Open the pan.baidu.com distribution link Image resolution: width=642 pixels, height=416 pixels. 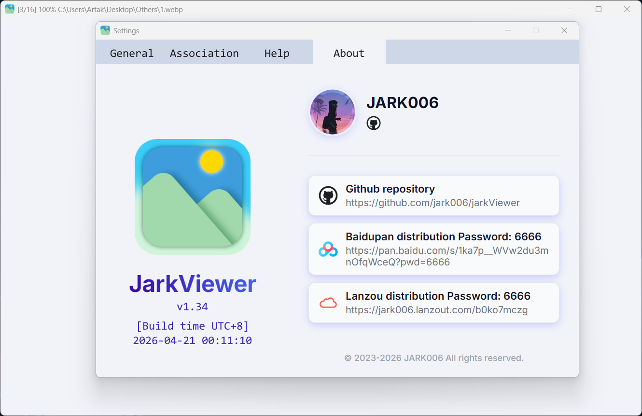pyautogui.click(x=447, y=256)
